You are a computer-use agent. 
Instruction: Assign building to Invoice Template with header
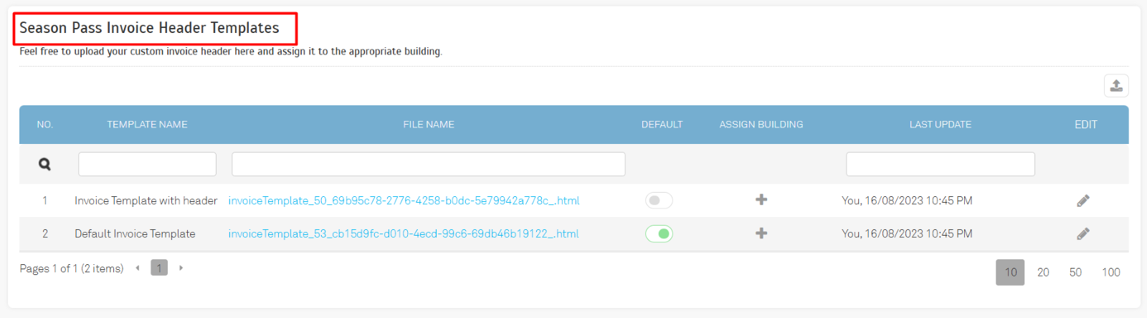pyautogui.click(x=761, y=200)
